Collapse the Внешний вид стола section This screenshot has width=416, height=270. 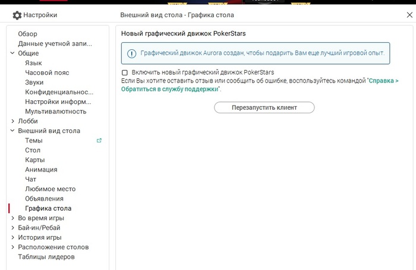(x=12, y=131)
